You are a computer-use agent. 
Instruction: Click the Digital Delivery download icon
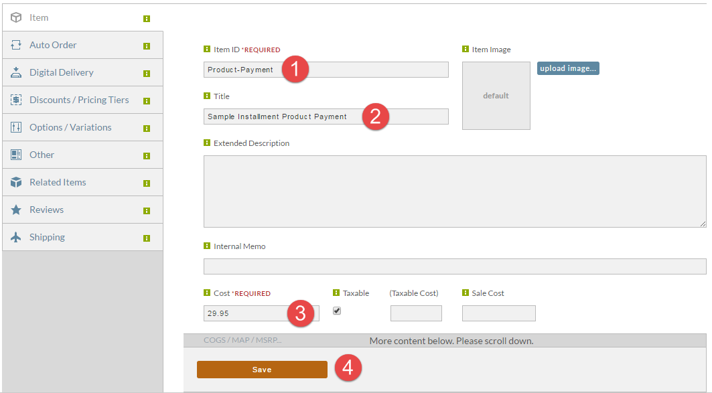point(16,72)
